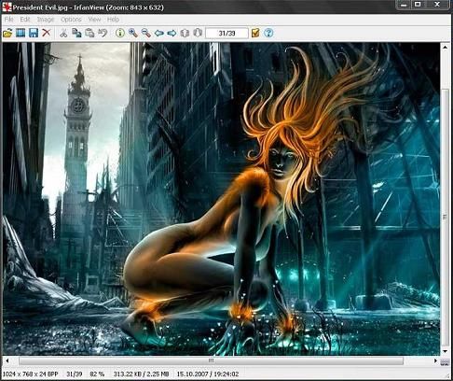Zoom out with the magnifier minus icon
This screenshot has height=381, width=453.
coord(145,33)
